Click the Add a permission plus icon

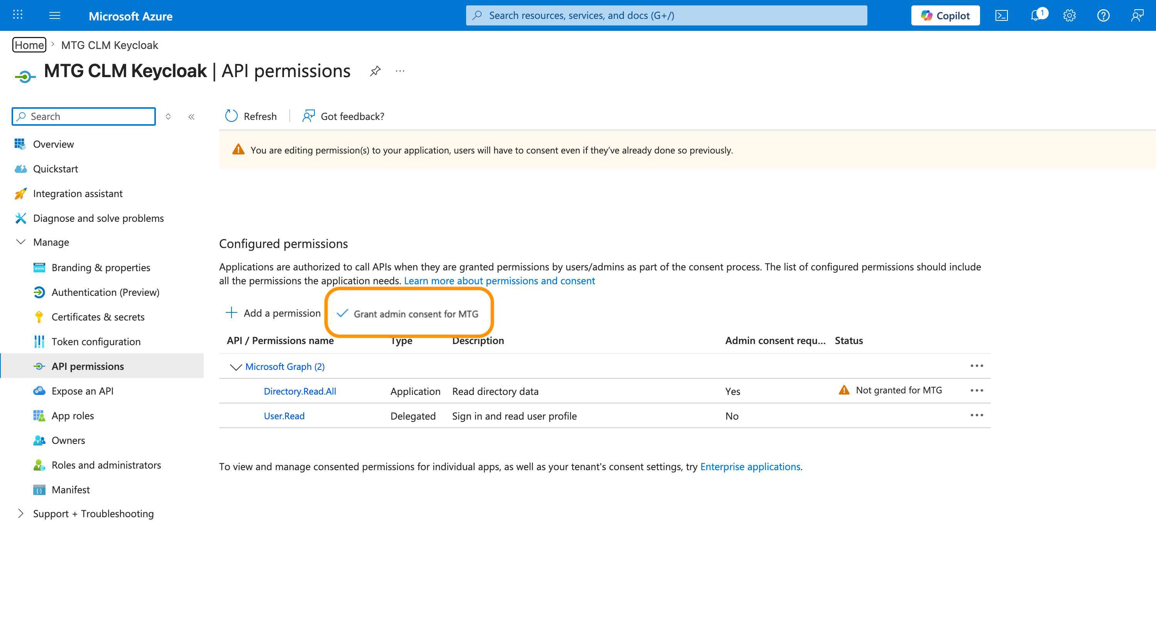[x=231, y=313]
